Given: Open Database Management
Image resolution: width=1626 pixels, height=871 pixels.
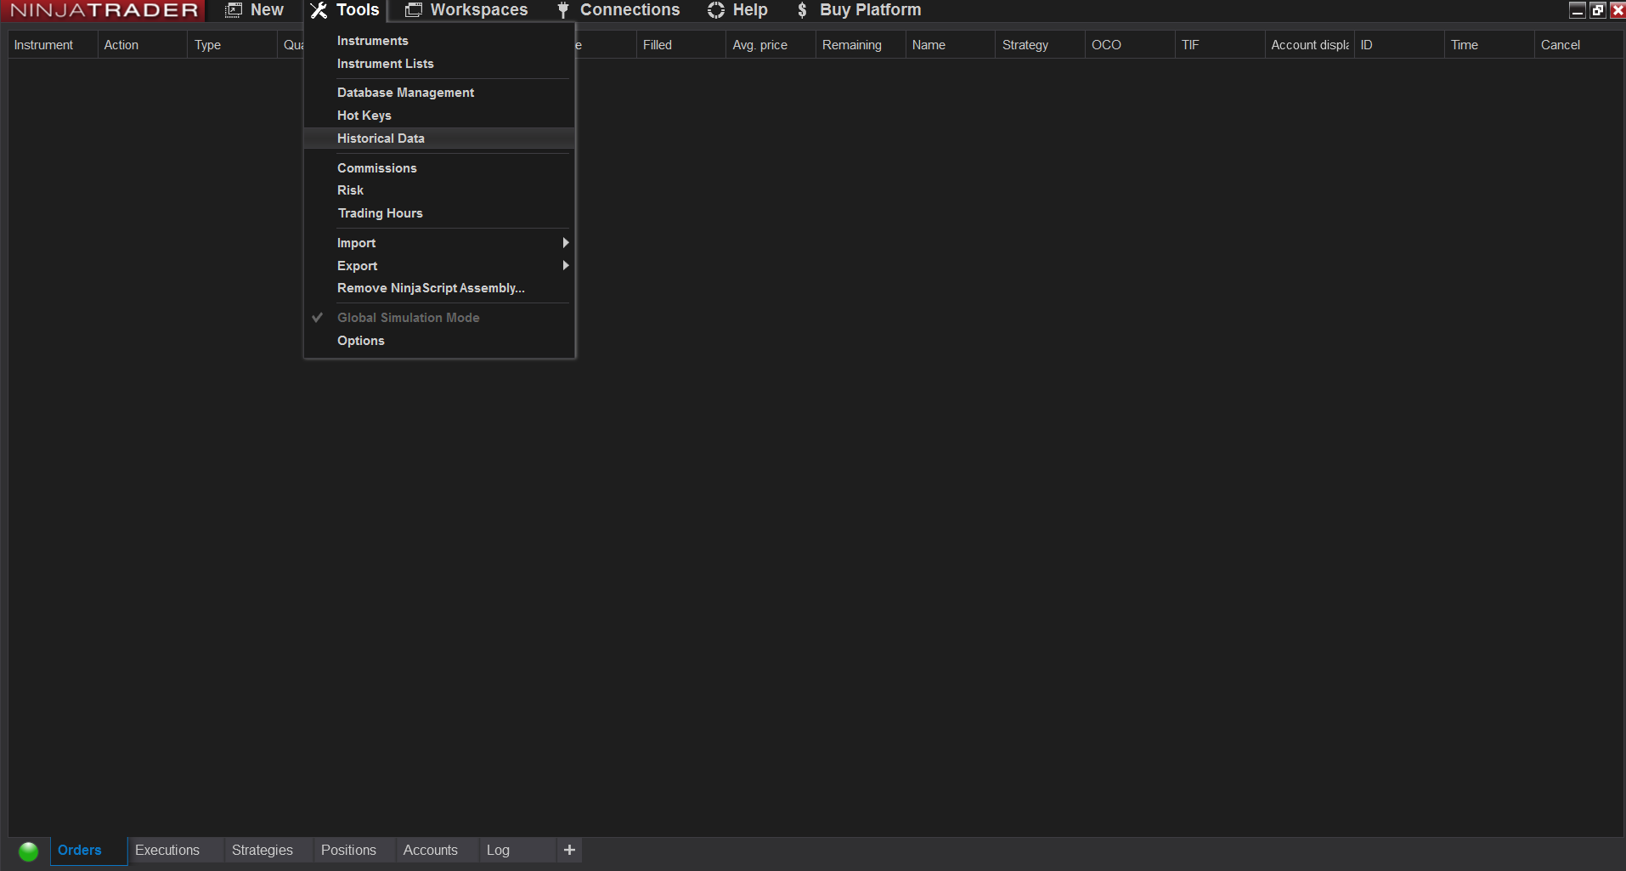Looking at the screenshot, I should (x=439, y=93).
